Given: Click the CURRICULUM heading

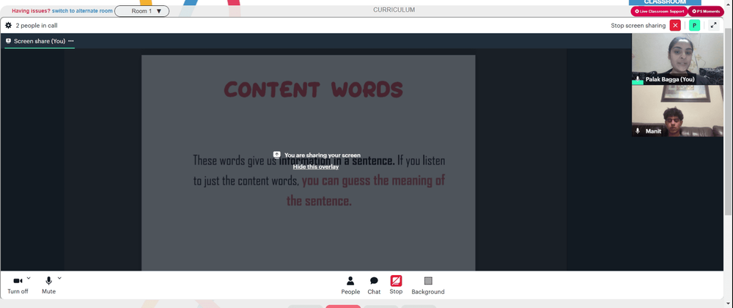Looking at the screenshot, I should [x=394, y=10].
